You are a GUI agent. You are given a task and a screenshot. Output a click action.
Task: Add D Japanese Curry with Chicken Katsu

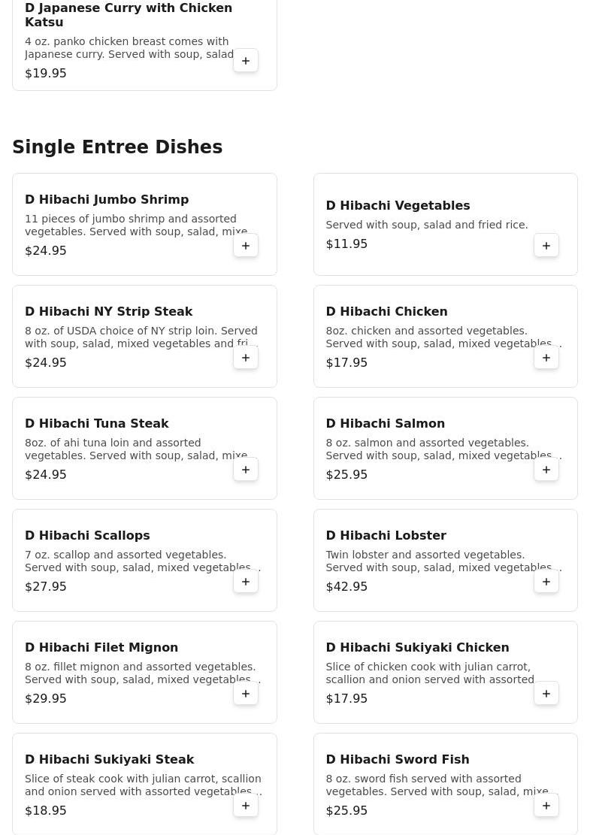click(246, 61)
